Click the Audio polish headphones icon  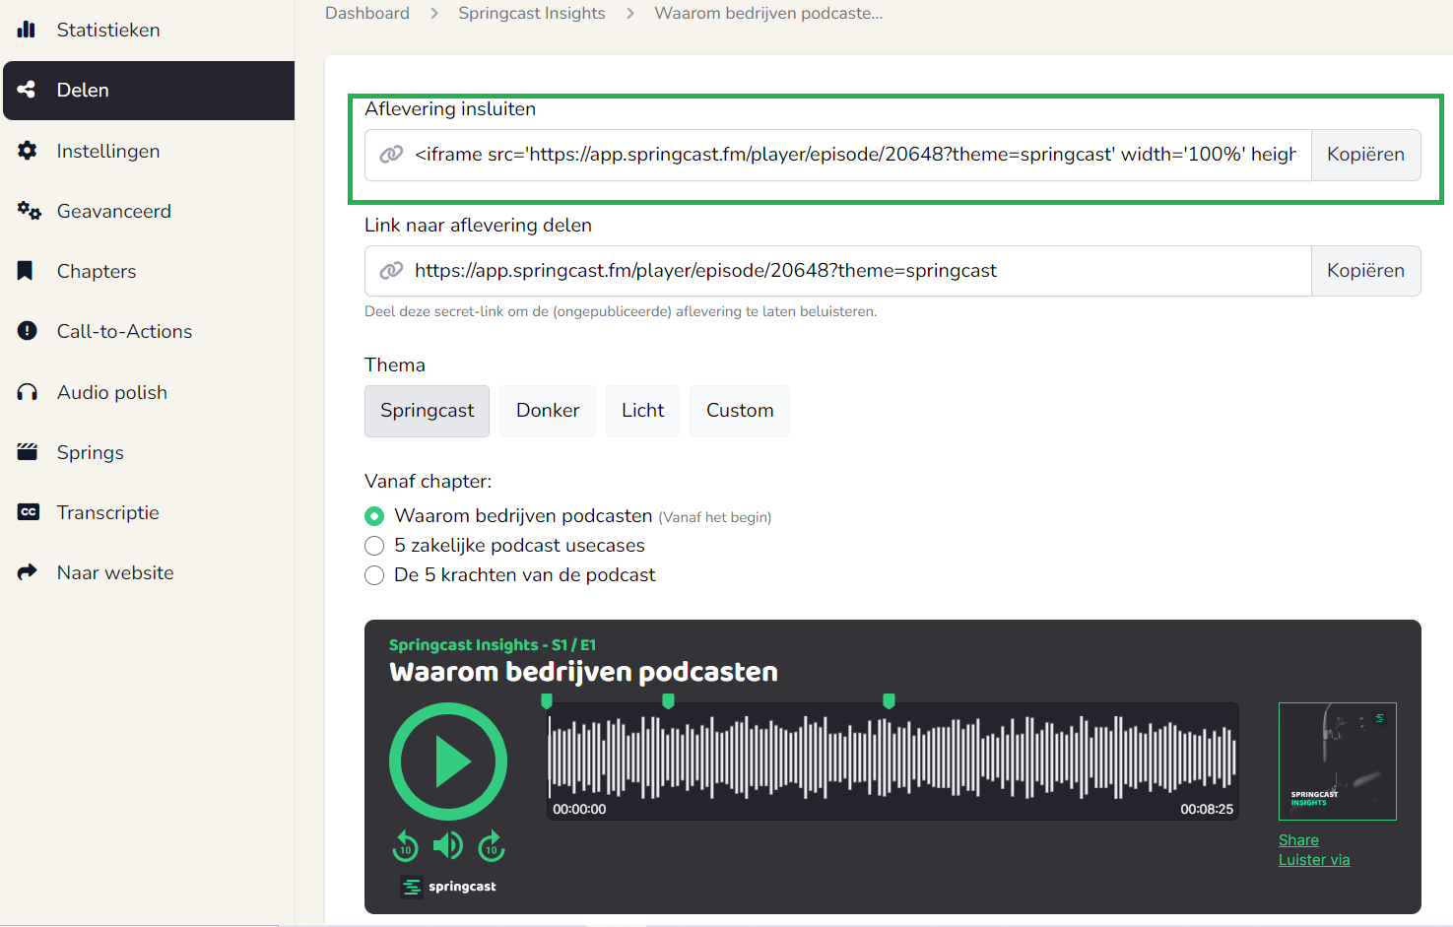[28, 392]
